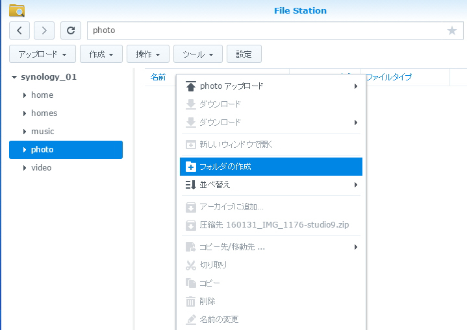Open the アップロード dropdown button
The image size is (467, 330).
(43, 54)
